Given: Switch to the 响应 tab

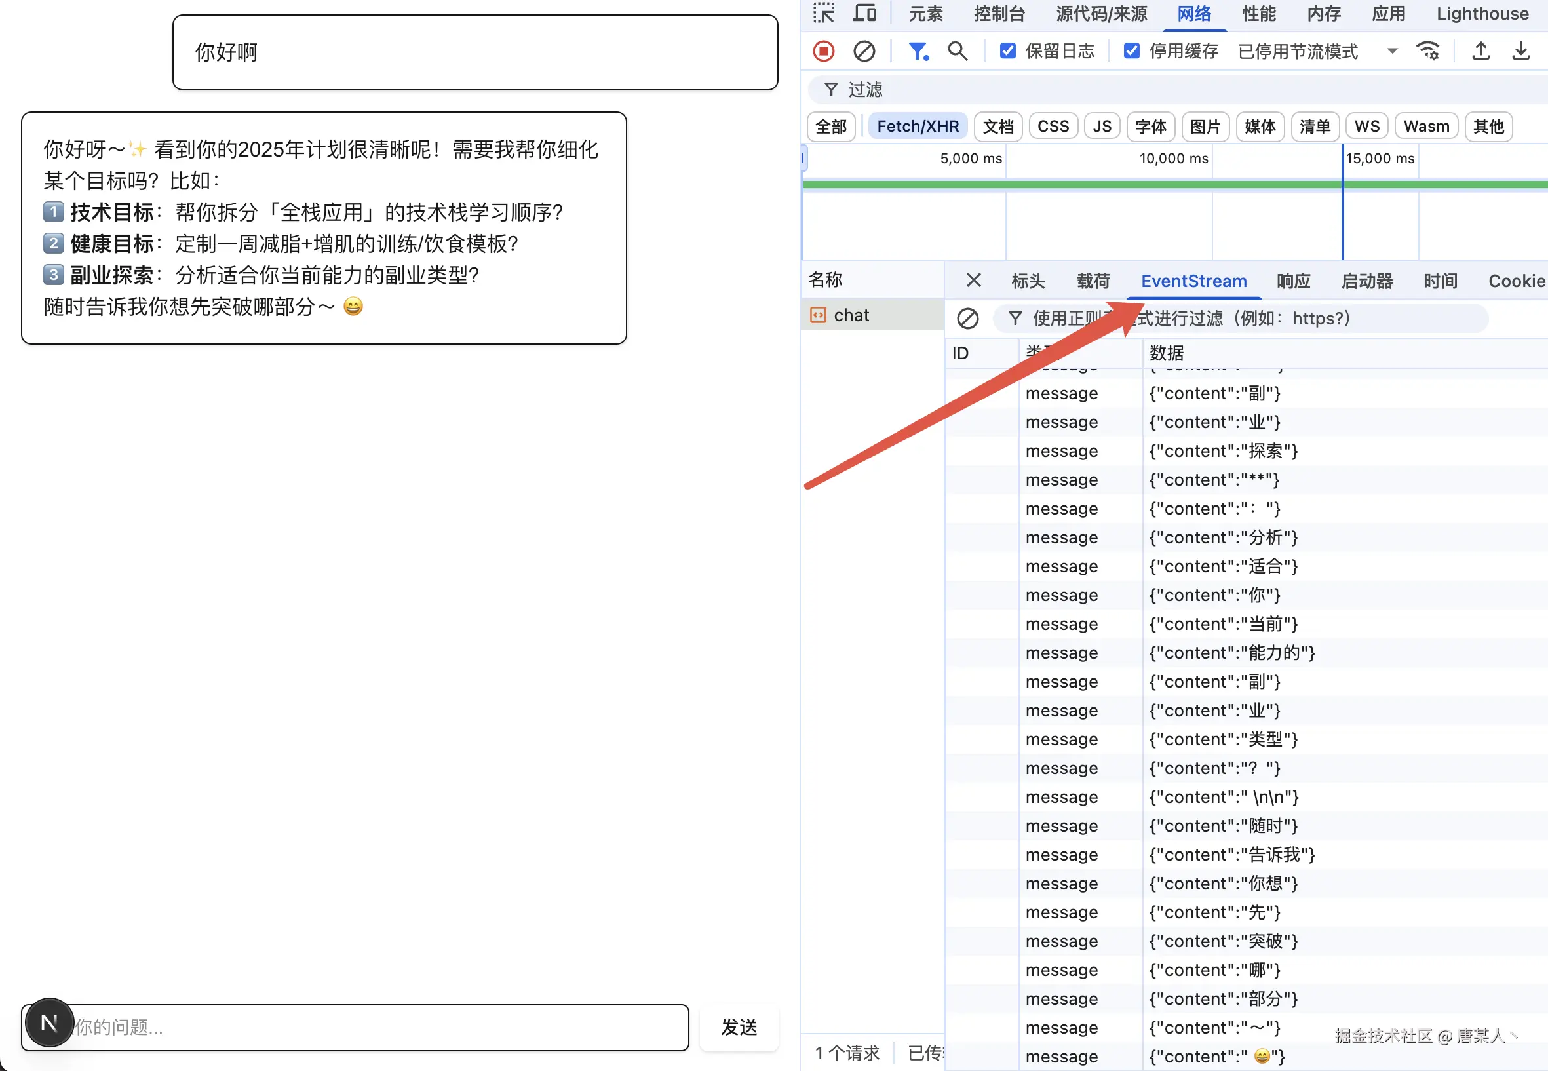Looking at the screenshot, I should pos(1293,281).
